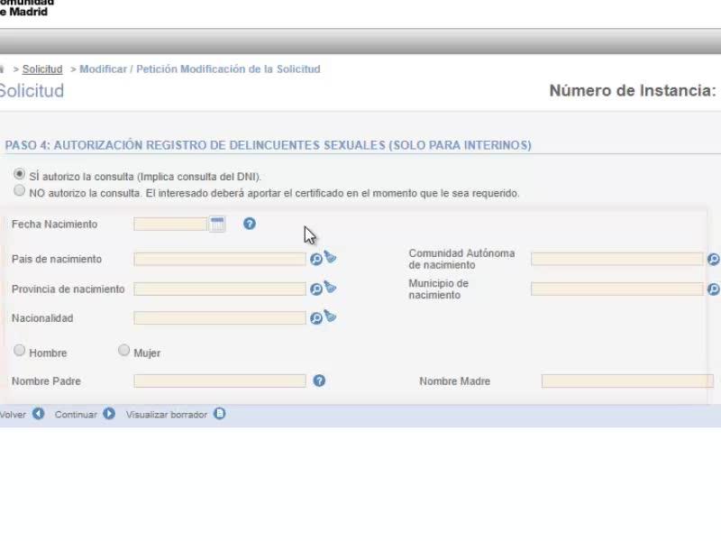The image size is (721, 541).
Task: Choose the Mujer radio button
Action: click(123, 350)
